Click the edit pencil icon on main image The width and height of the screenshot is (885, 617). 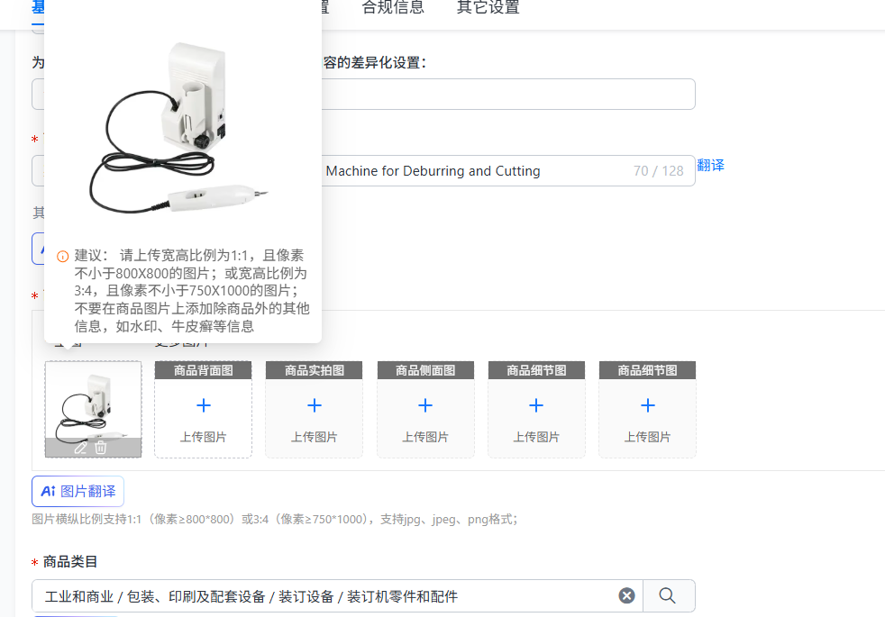[80, 448]
